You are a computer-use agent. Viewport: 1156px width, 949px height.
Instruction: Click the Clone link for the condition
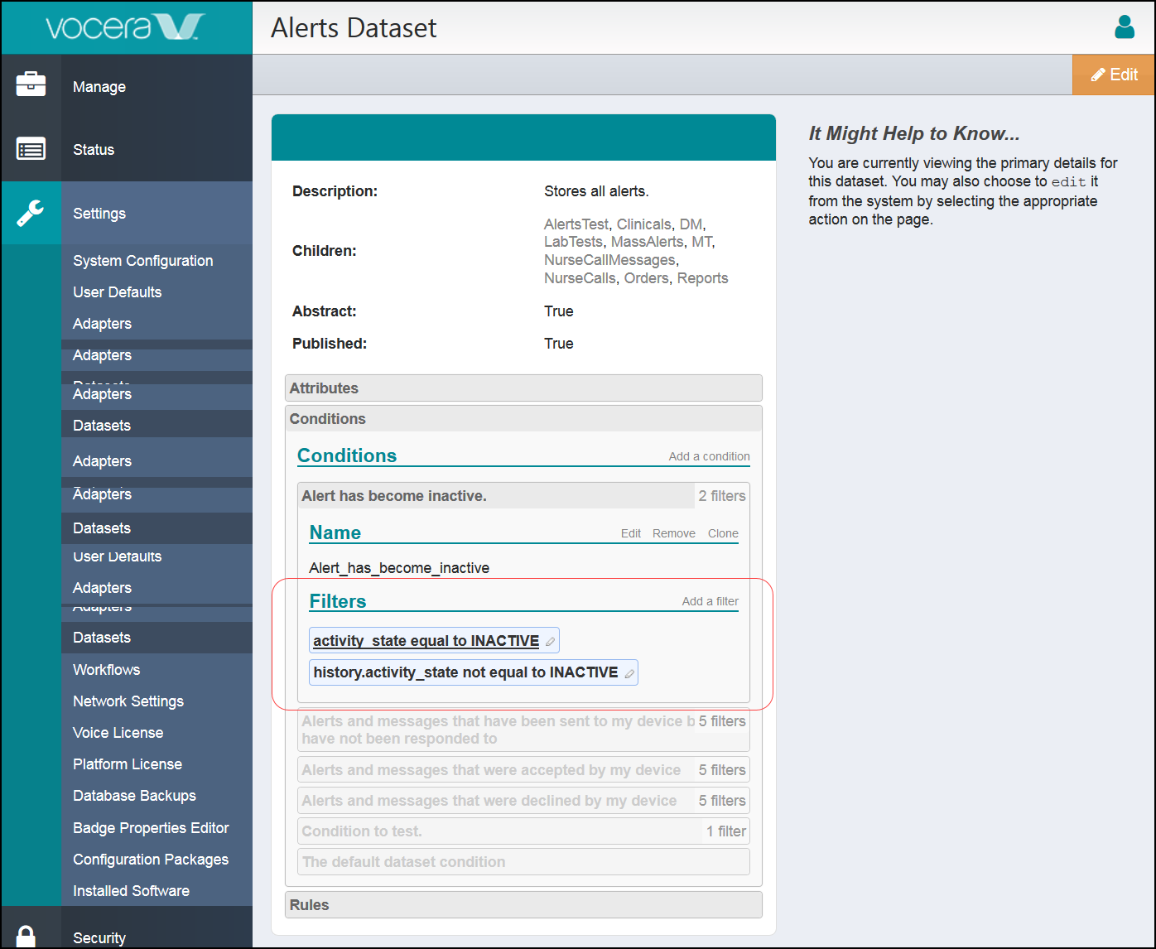click(x=722, y=533)
